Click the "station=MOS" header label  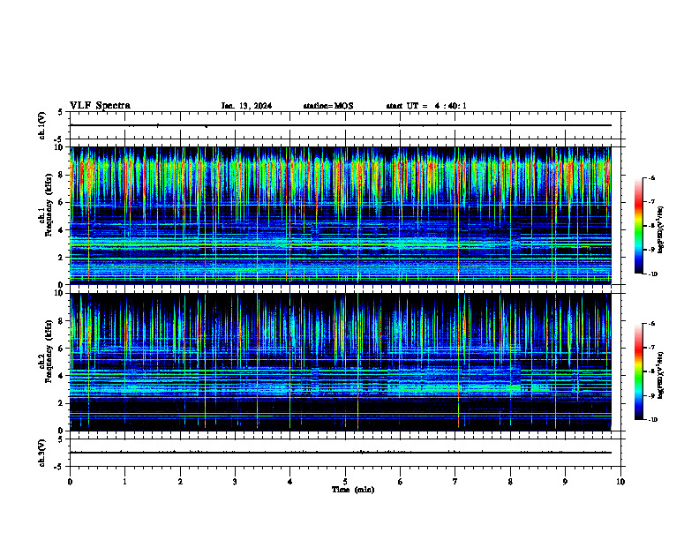[328, 106]
